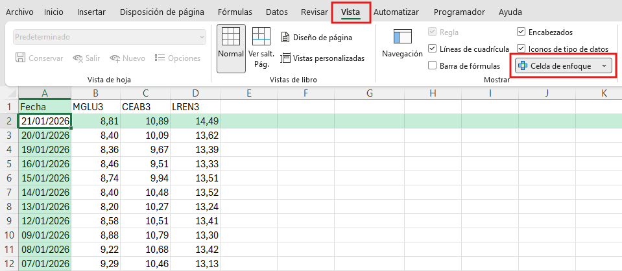Screen dimensions: 622x271
Task: Click the cell with value 10,89
Action: 145,121
